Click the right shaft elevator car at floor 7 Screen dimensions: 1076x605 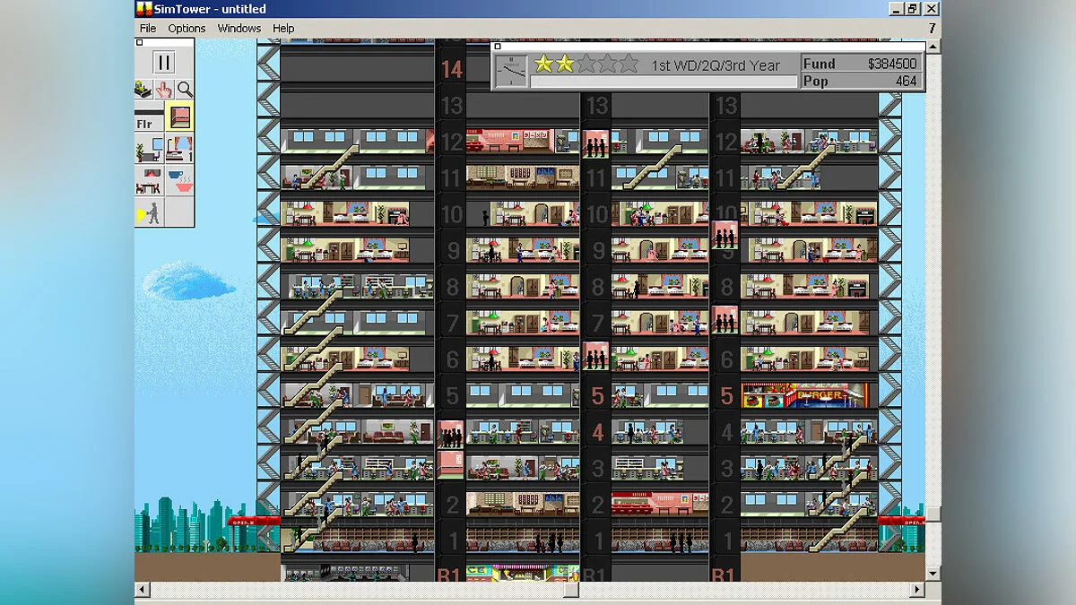pos(725,320)
